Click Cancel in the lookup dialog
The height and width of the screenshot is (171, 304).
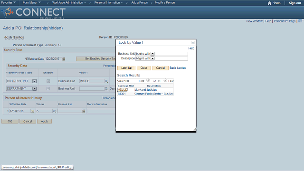161,68
